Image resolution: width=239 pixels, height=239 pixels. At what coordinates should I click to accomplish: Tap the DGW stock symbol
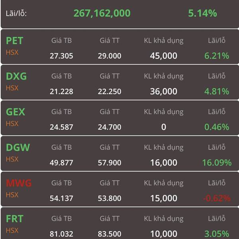(x=18, y=147)
